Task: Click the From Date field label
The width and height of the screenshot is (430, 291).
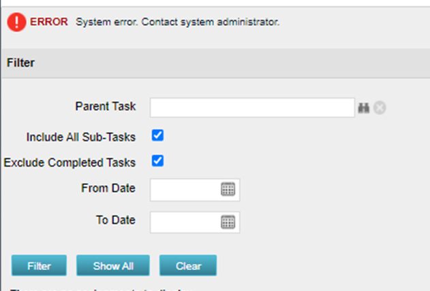Action: (x=108, y=188)
